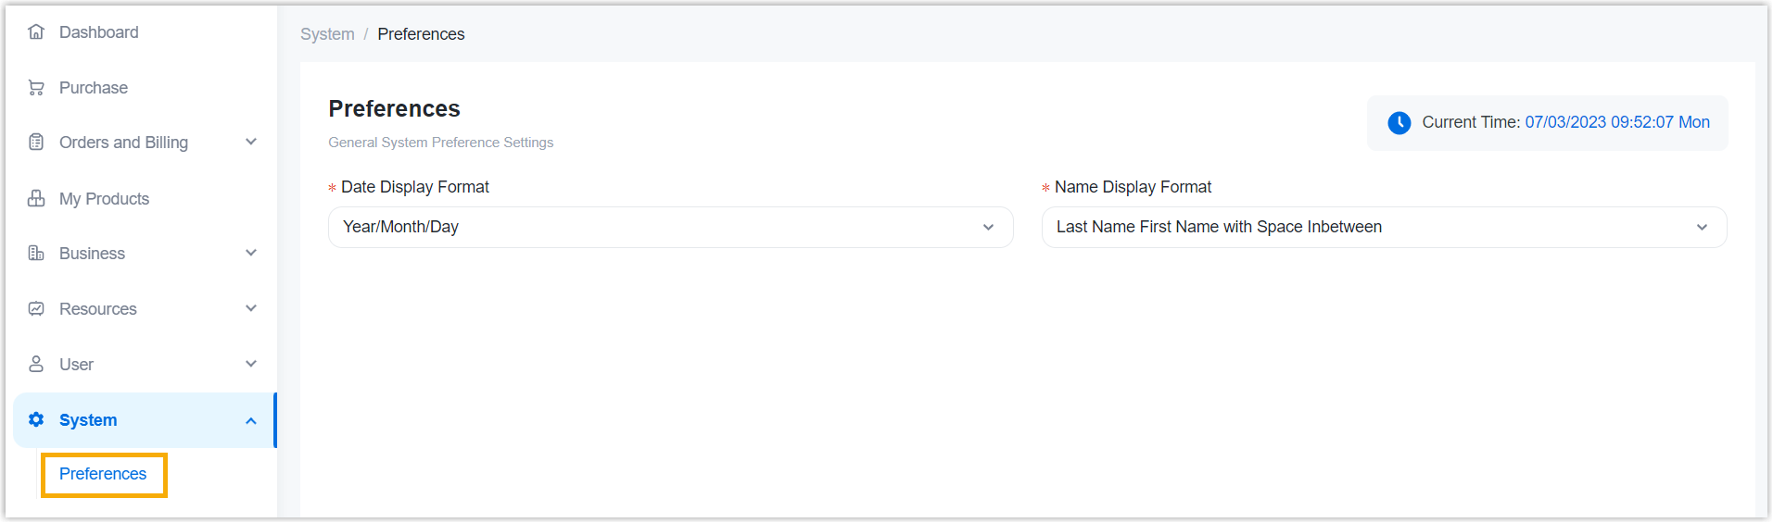Click the Orders and Billing clipboard icon
The width and height of the screenshot is (1773, 523).
[36, 143]
